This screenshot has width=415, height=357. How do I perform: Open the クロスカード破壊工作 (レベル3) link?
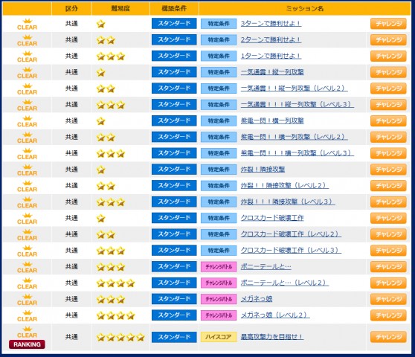(291, 251)
